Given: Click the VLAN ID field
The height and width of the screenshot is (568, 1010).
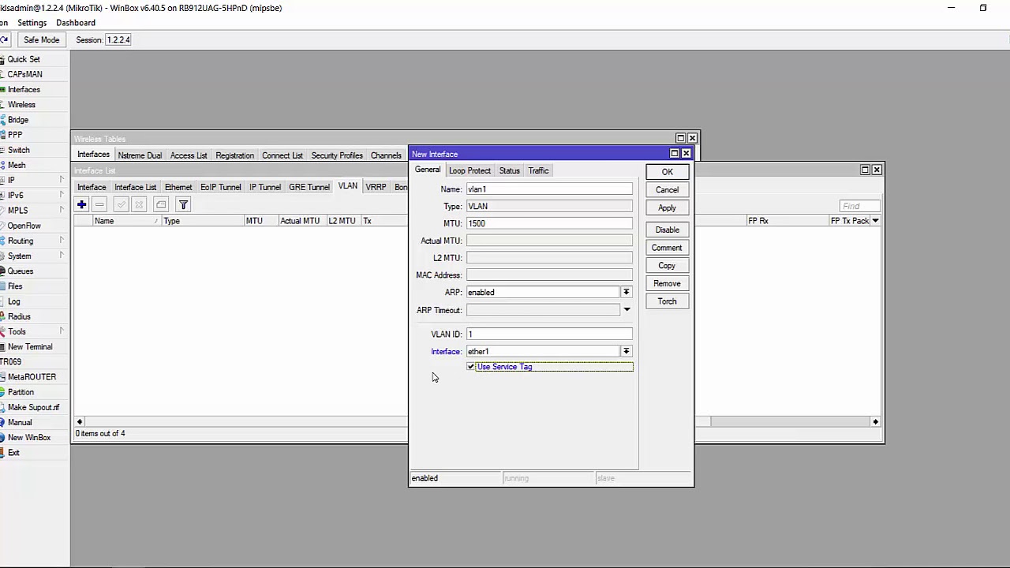Looking at the screenshot, I should (x=549, y=334).
